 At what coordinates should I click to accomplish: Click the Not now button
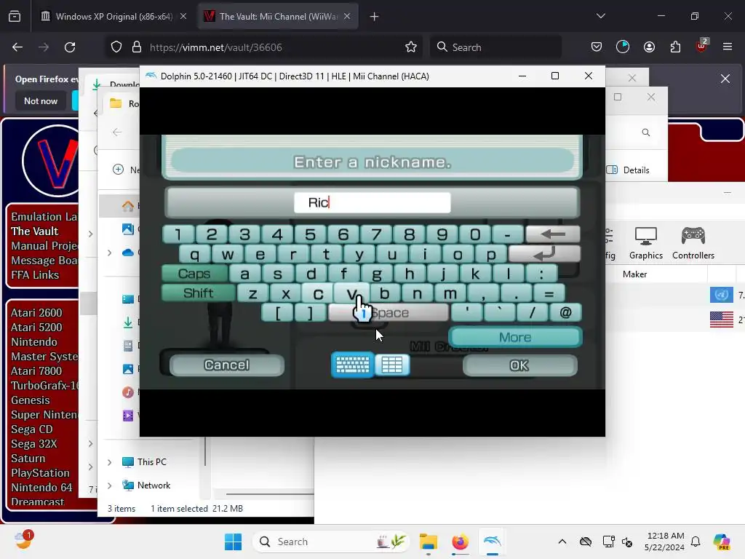coord(41,101)
